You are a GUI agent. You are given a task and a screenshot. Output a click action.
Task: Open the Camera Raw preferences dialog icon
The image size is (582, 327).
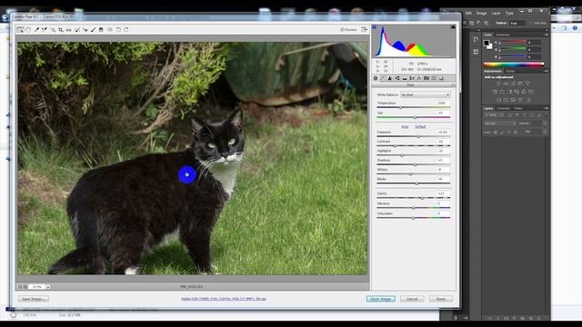tap(110, 30)
